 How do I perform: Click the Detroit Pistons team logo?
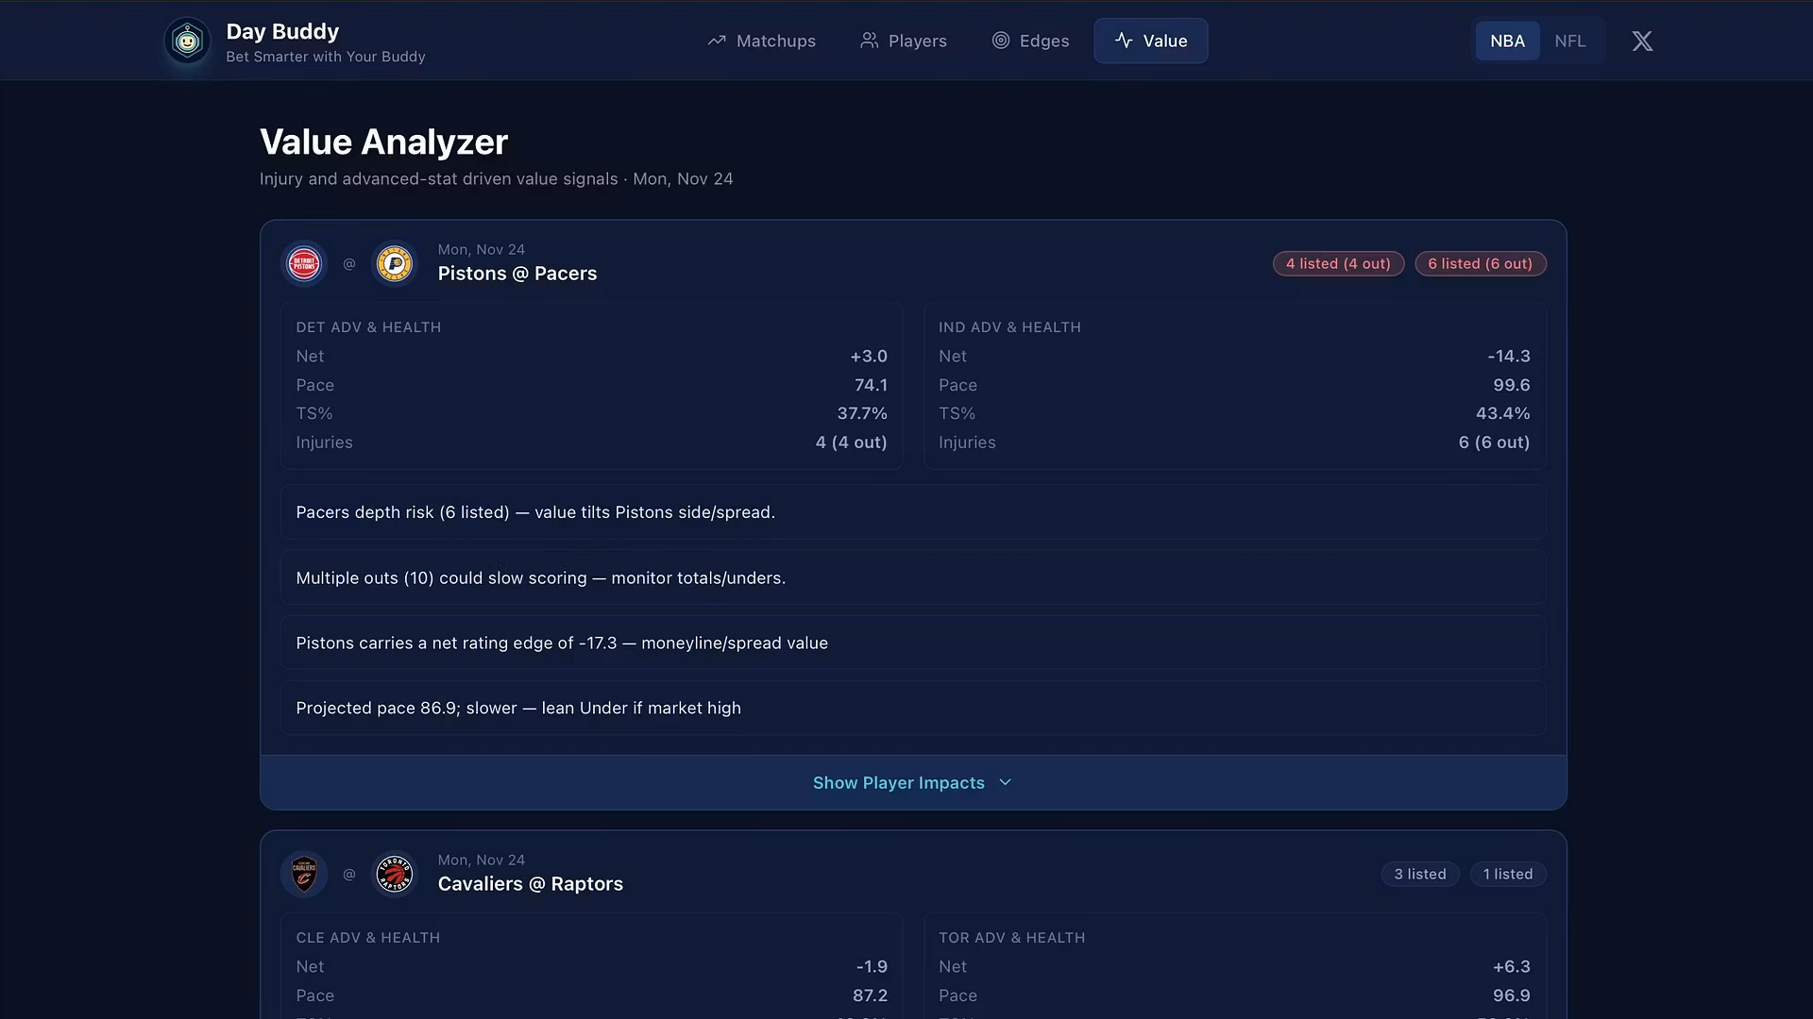(x=304, y=264)
